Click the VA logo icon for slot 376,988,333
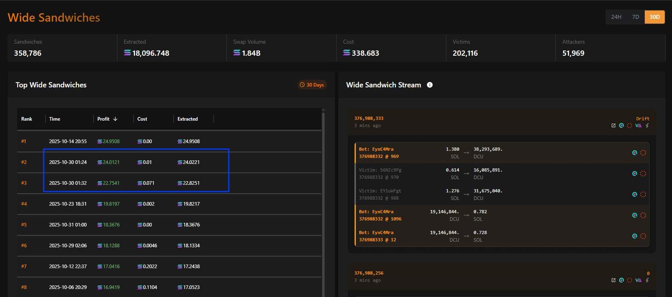 tap(638, 125)
